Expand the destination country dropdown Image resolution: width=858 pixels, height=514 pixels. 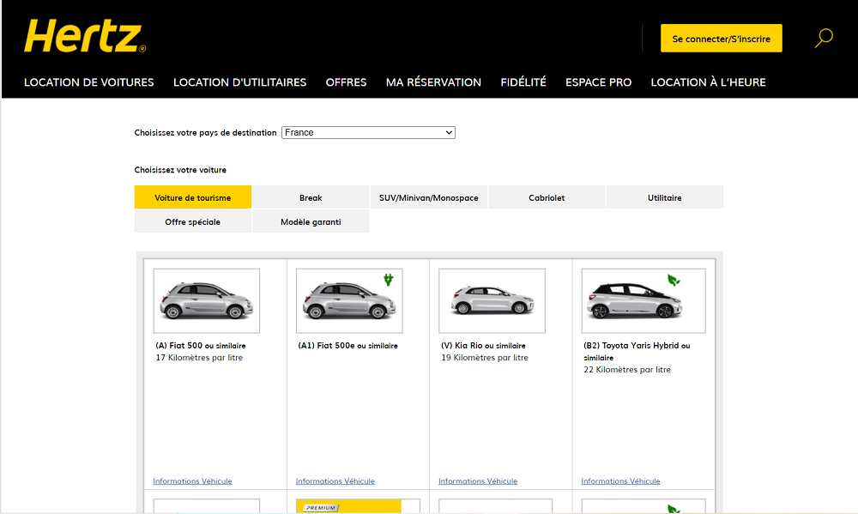[x=368, y=132]
